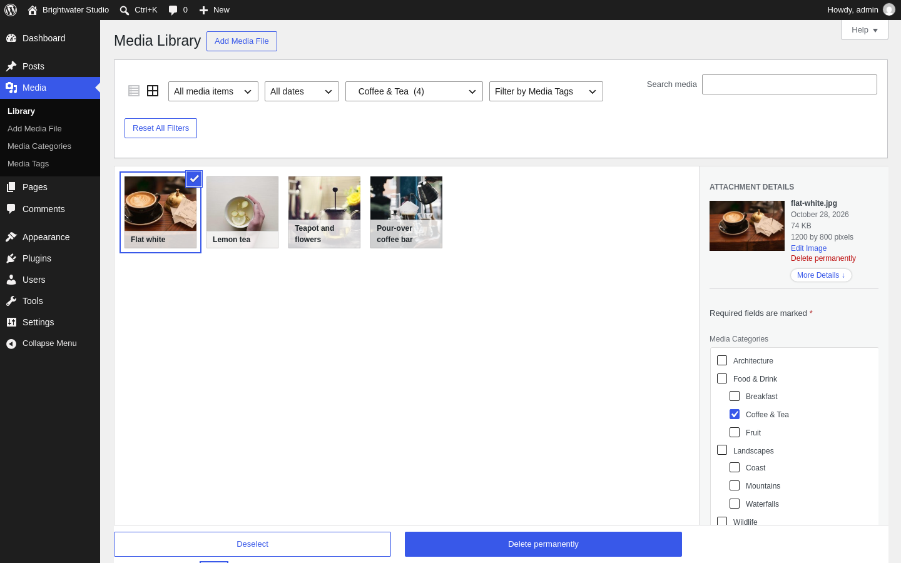
Task: Expand the Help panel
Action: coord(865,30)
